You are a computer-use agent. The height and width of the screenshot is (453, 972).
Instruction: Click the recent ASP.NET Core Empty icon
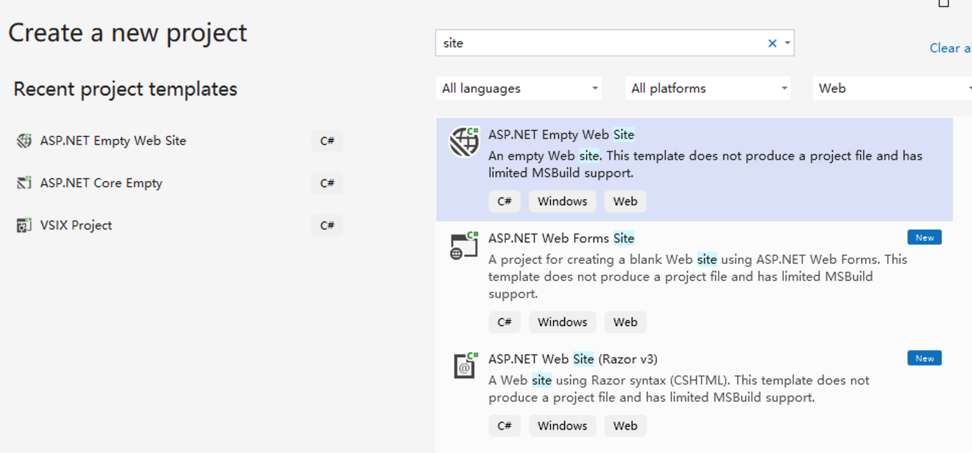(x=24, y=183)
